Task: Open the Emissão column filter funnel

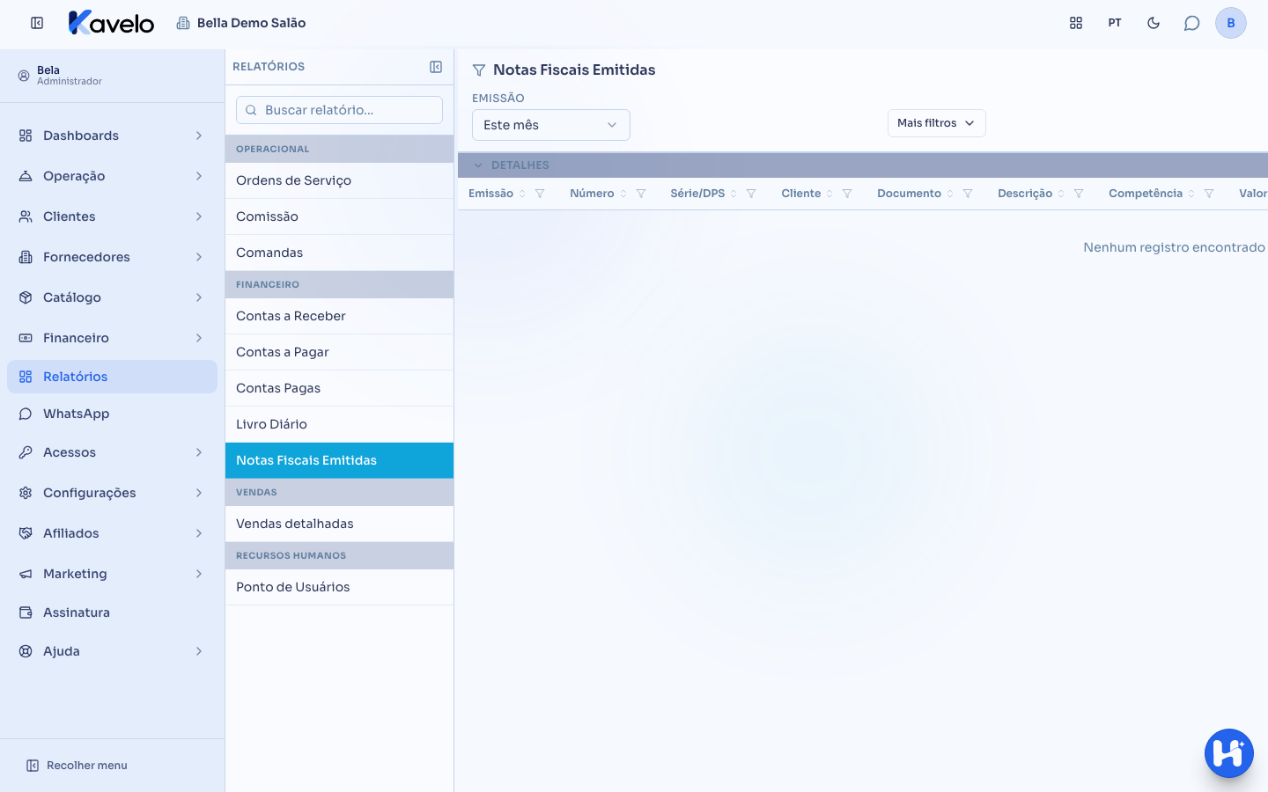Action: coord(540,194)
